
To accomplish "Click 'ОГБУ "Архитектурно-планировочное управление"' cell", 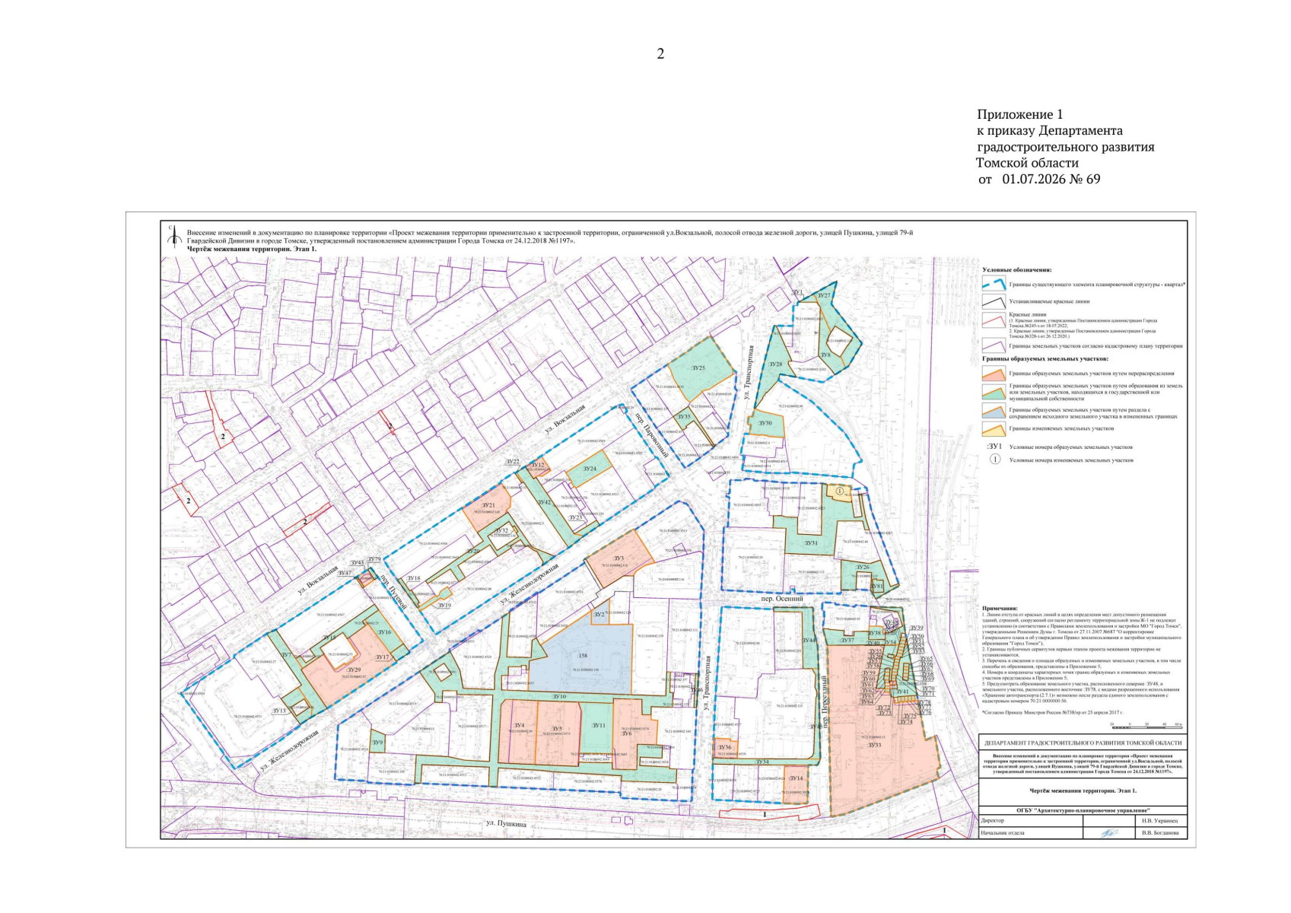I will click(1083, 811).
